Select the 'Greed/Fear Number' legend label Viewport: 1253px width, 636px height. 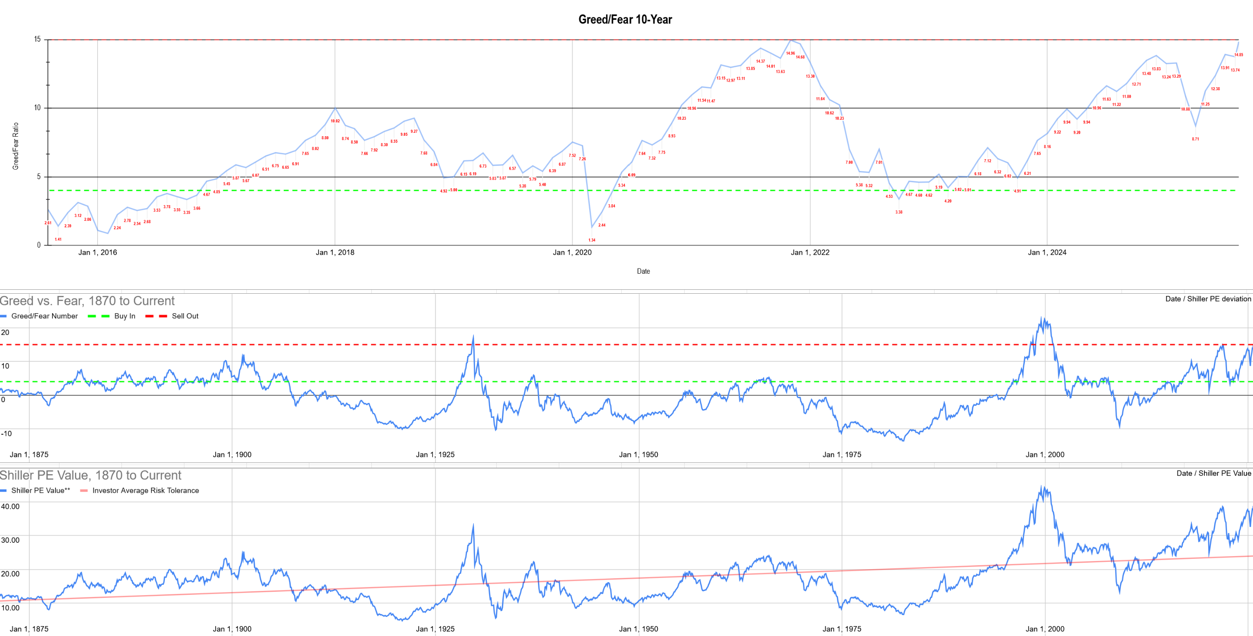click(x=44, y=316)
